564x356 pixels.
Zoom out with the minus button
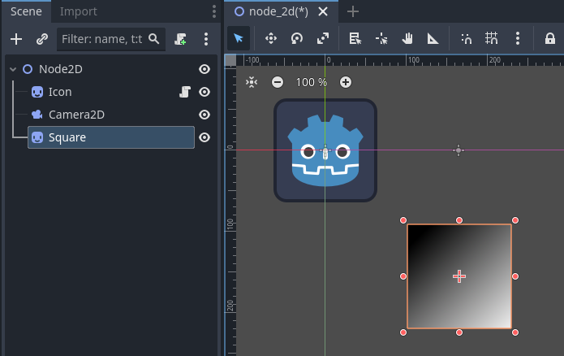coord(278,82)
